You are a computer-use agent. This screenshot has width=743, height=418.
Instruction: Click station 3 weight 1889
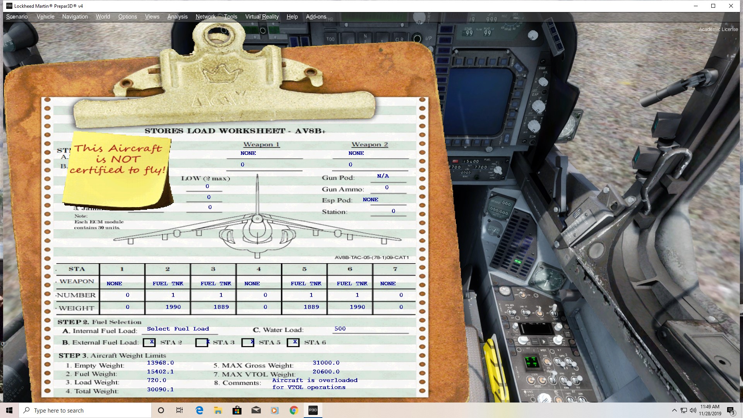(x=221, y=307)
